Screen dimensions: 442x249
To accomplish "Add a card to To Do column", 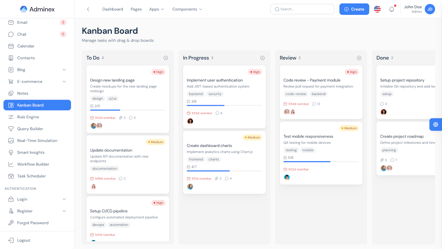I will 166,58.
